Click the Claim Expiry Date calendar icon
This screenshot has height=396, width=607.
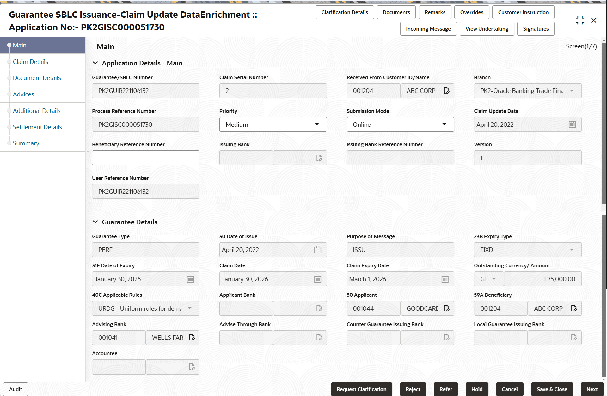pyautogui.click(x=445, y=279)
